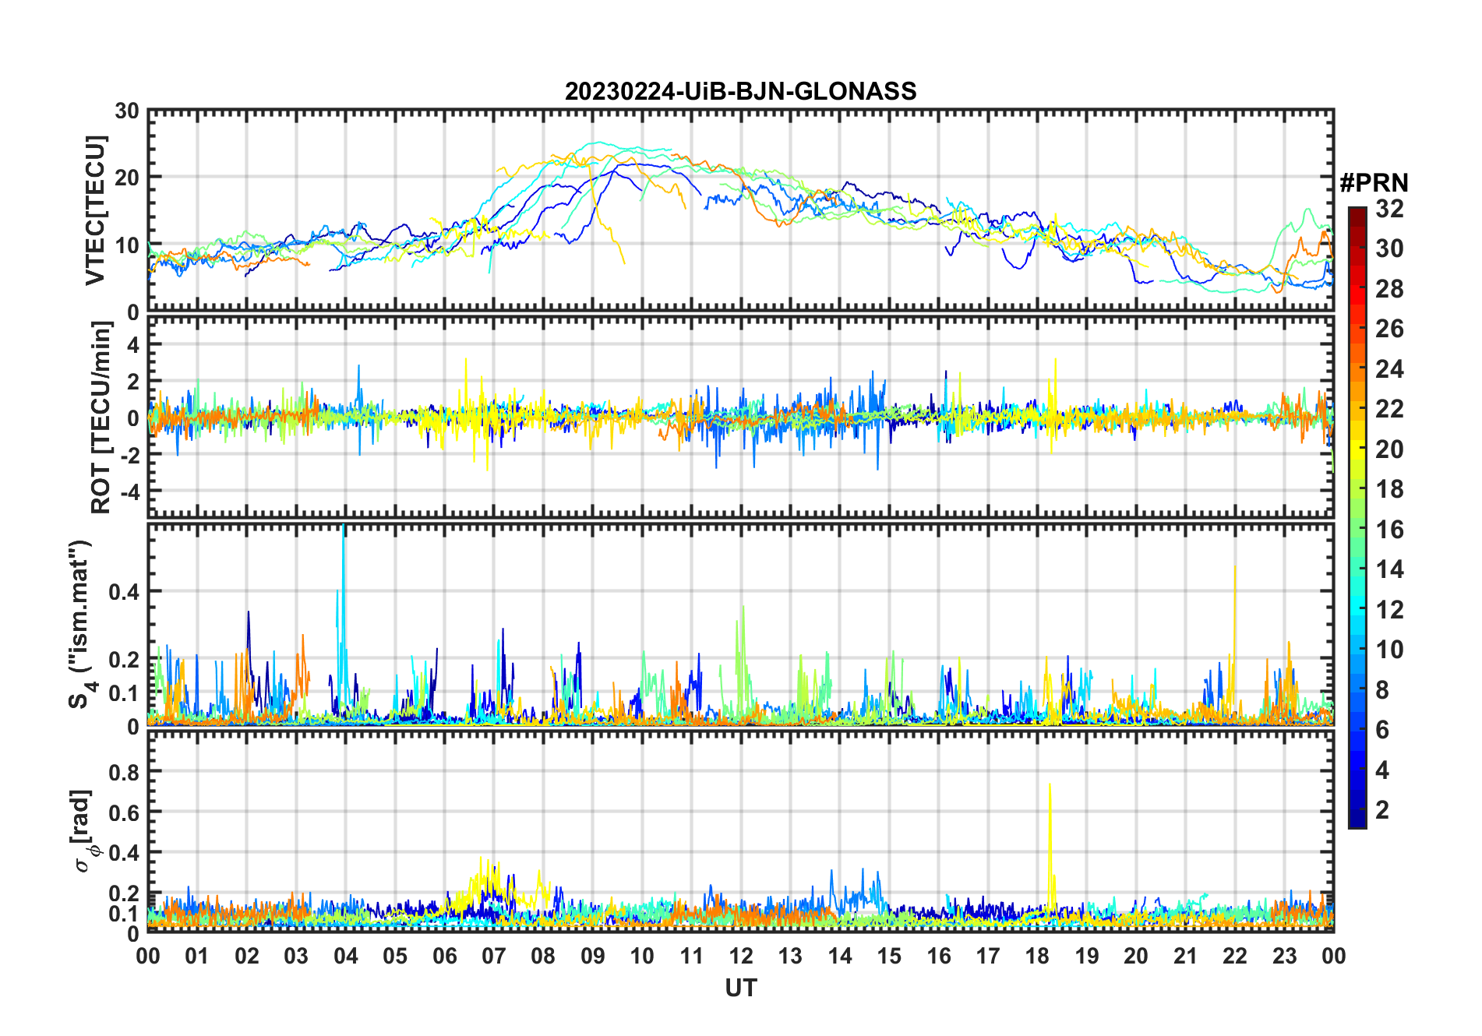Click colorbar tick label 32
The width and height of the screenshot is (1482, 1036).
click(x=1388, y=209)
